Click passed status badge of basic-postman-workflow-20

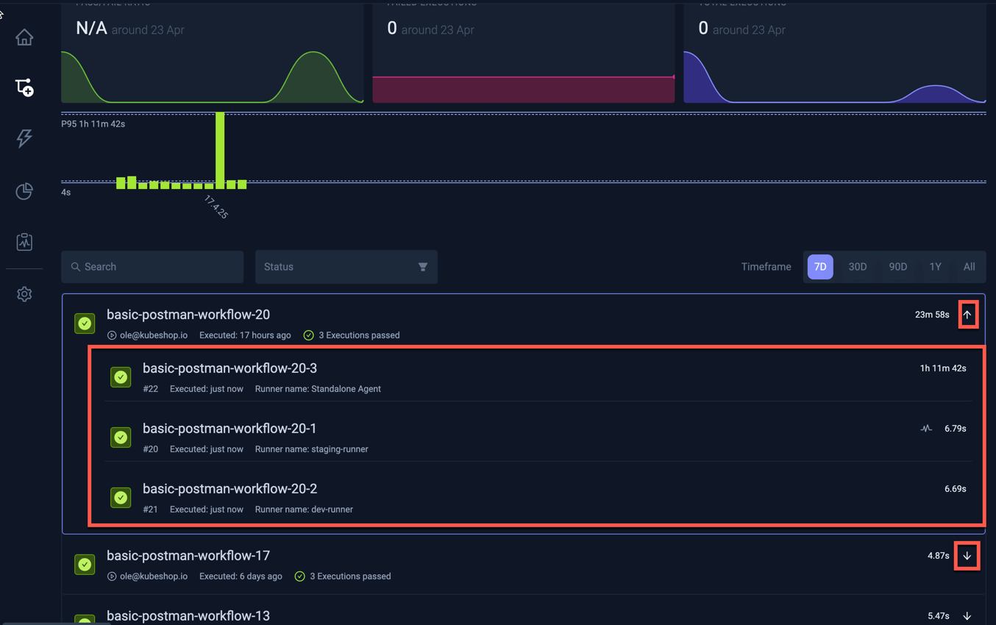[x=85, y=324]
